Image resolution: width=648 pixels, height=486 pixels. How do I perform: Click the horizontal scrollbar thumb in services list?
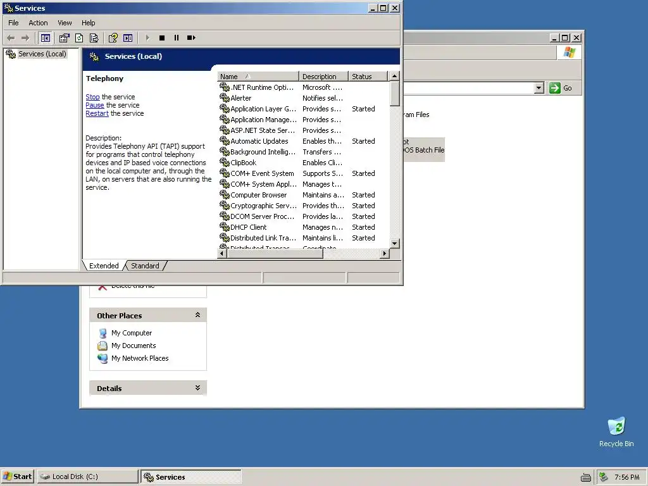click(275, 253)
